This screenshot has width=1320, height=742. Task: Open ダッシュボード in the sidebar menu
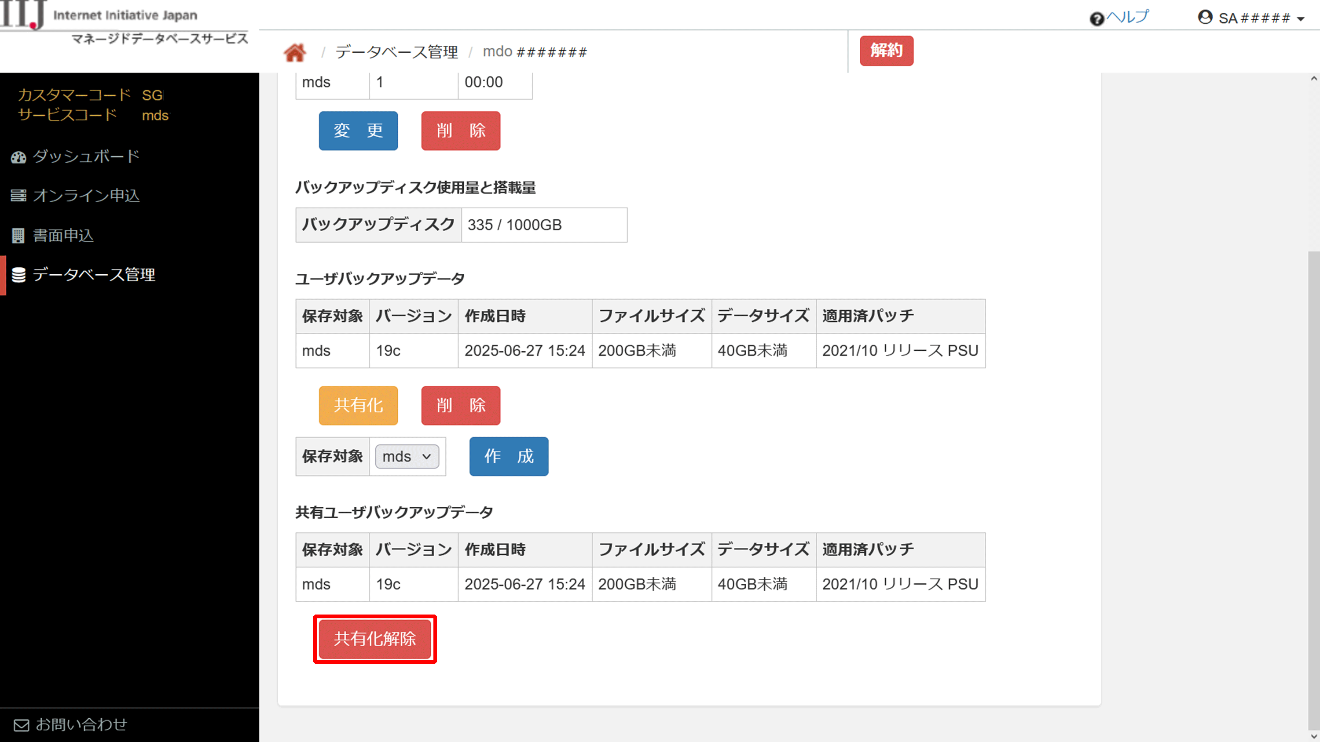pos(86,156)
